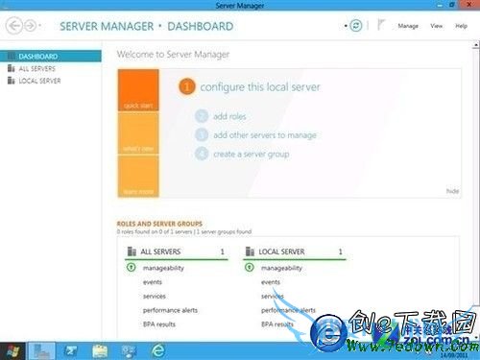480x360 pixels.
Task: Switch to the learn more tile
Action: [138, 177]
